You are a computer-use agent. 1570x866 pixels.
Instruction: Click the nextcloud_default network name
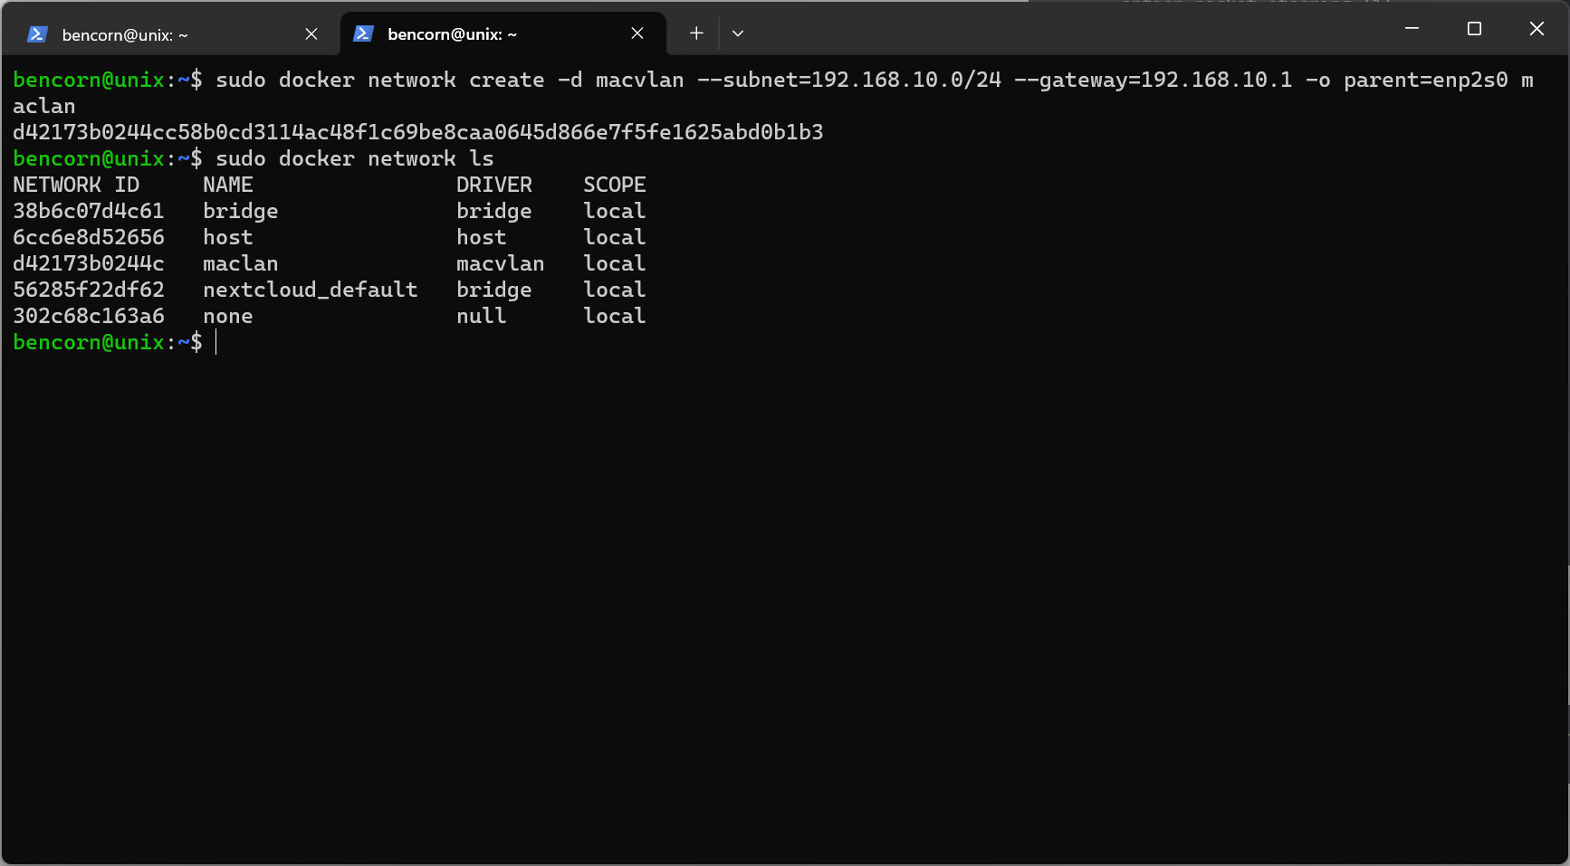[310, 290]
